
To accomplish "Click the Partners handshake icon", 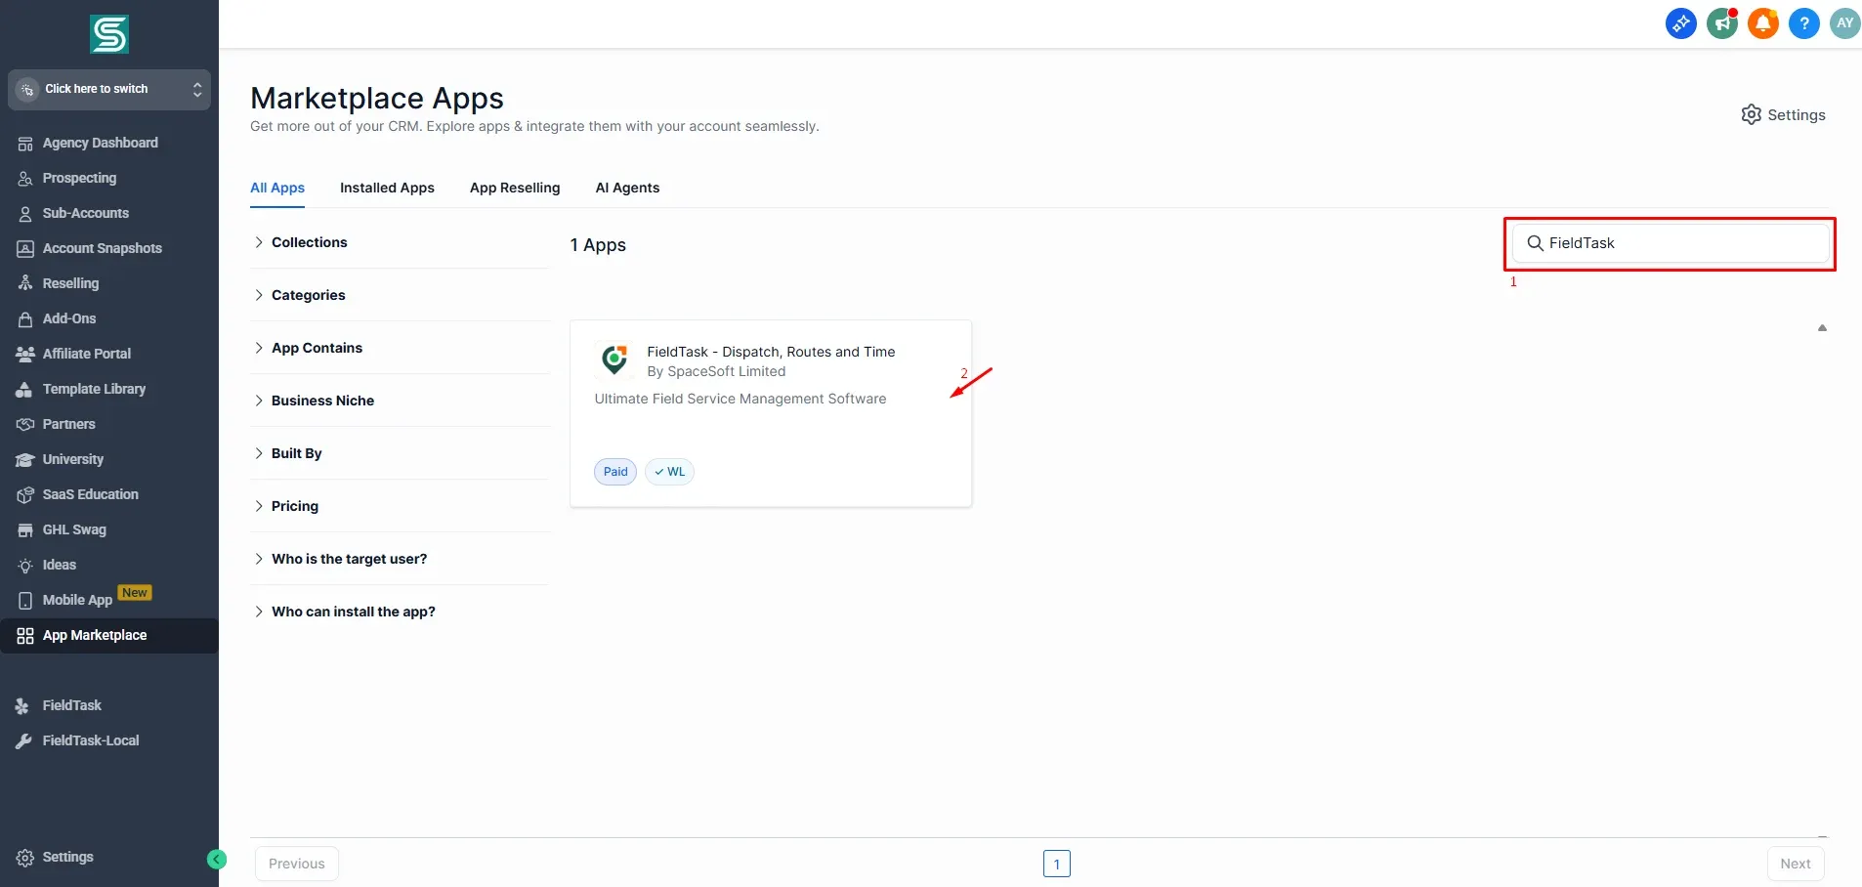I will [25, 425].
